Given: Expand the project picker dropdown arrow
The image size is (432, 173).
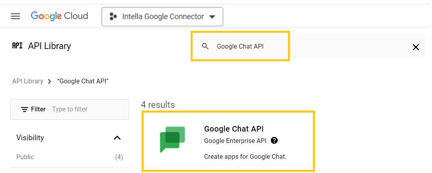Looking at the screenshot, I should point(212,17).
